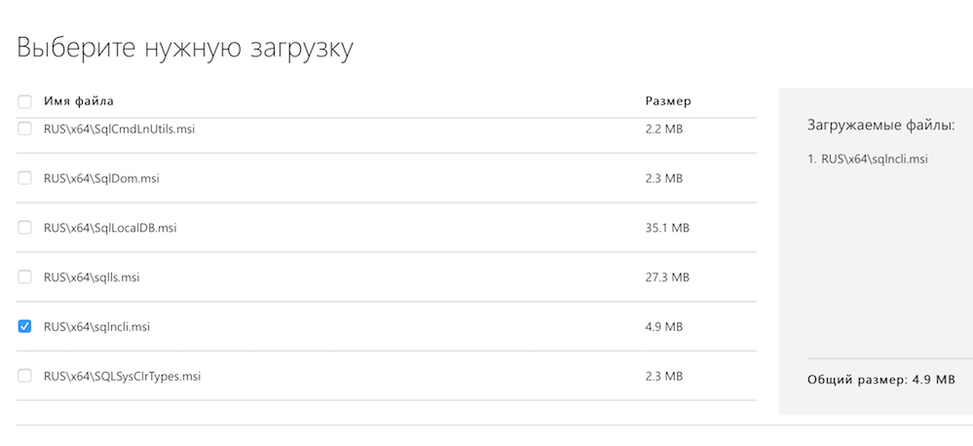
Task: Click the Выберите нужную загрузку title
Action: (185, 48)
